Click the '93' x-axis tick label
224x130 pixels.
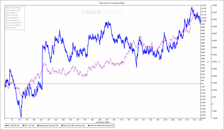point(20,120)
